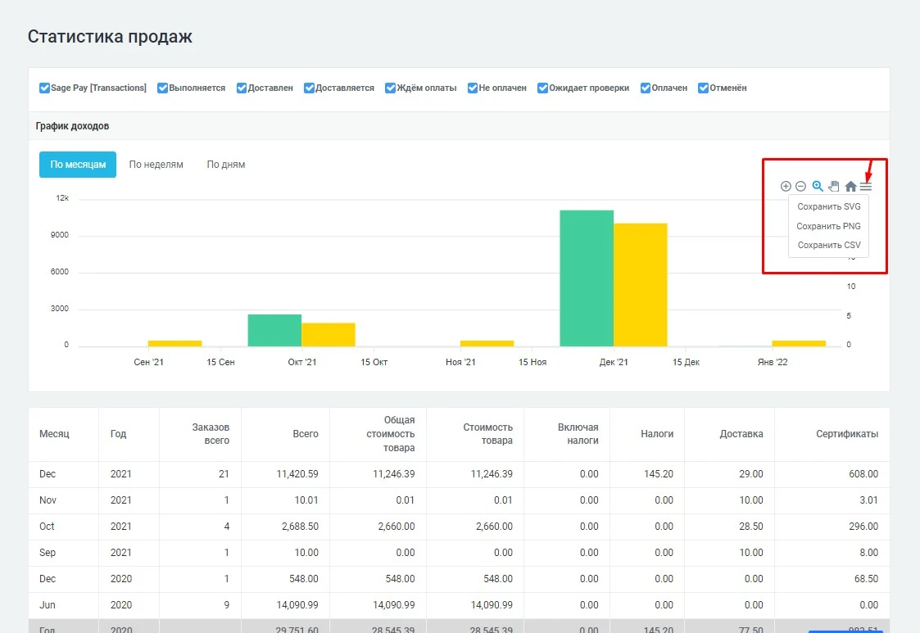
Task: Toggle the Ждём оплаты checkbox
Action: tap(391, 88)
